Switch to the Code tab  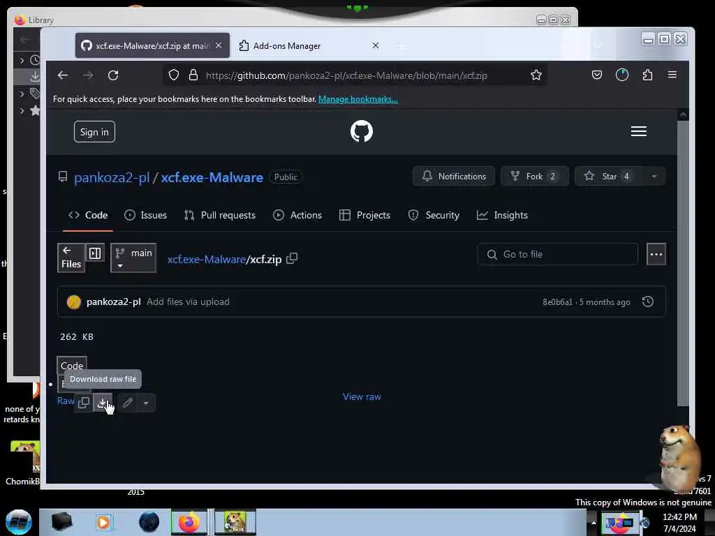click(87, 215)
